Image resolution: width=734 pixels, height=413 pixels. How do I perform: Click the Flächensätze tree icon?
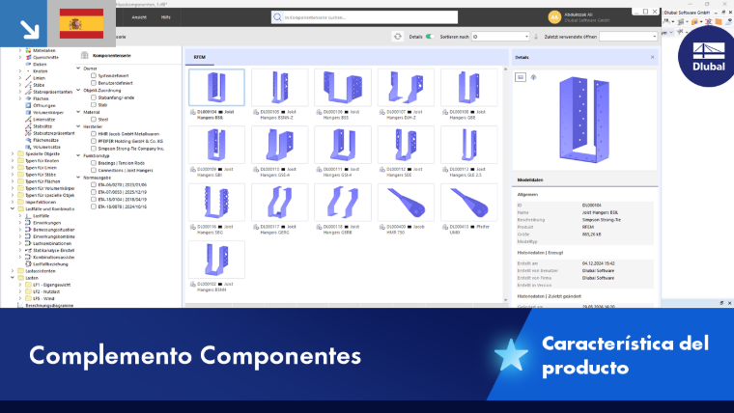(x=28, y=140)
